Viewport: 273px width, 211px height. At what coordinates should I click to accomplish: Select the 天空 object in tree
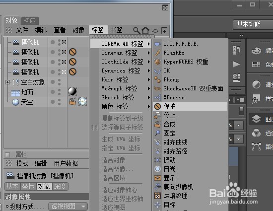(x=27, y=102)
